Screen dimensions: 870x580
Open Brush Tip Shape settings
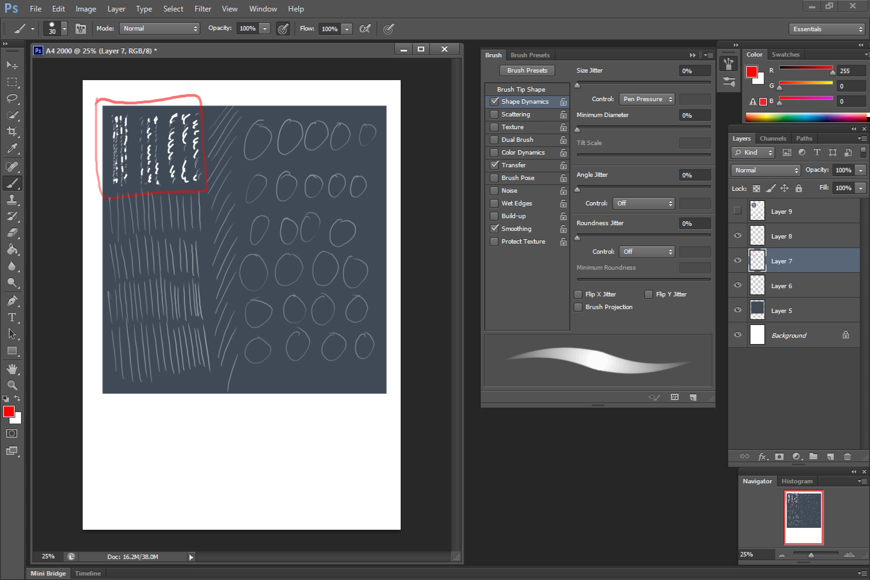coord(521,89)
